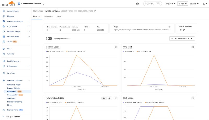The height and width of the screenshot is (120, 209).
Task: Open the Support dropdown menu
Action: click(171, 4)
